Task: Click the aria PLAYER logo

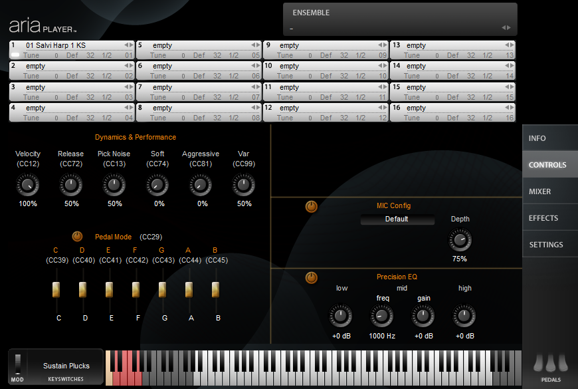Action: point(43,26)
